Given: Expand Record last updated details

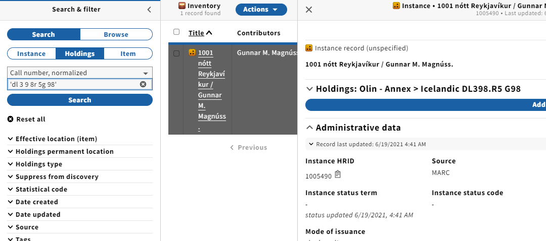Looking at the screenshot, I should pos(367,144).
